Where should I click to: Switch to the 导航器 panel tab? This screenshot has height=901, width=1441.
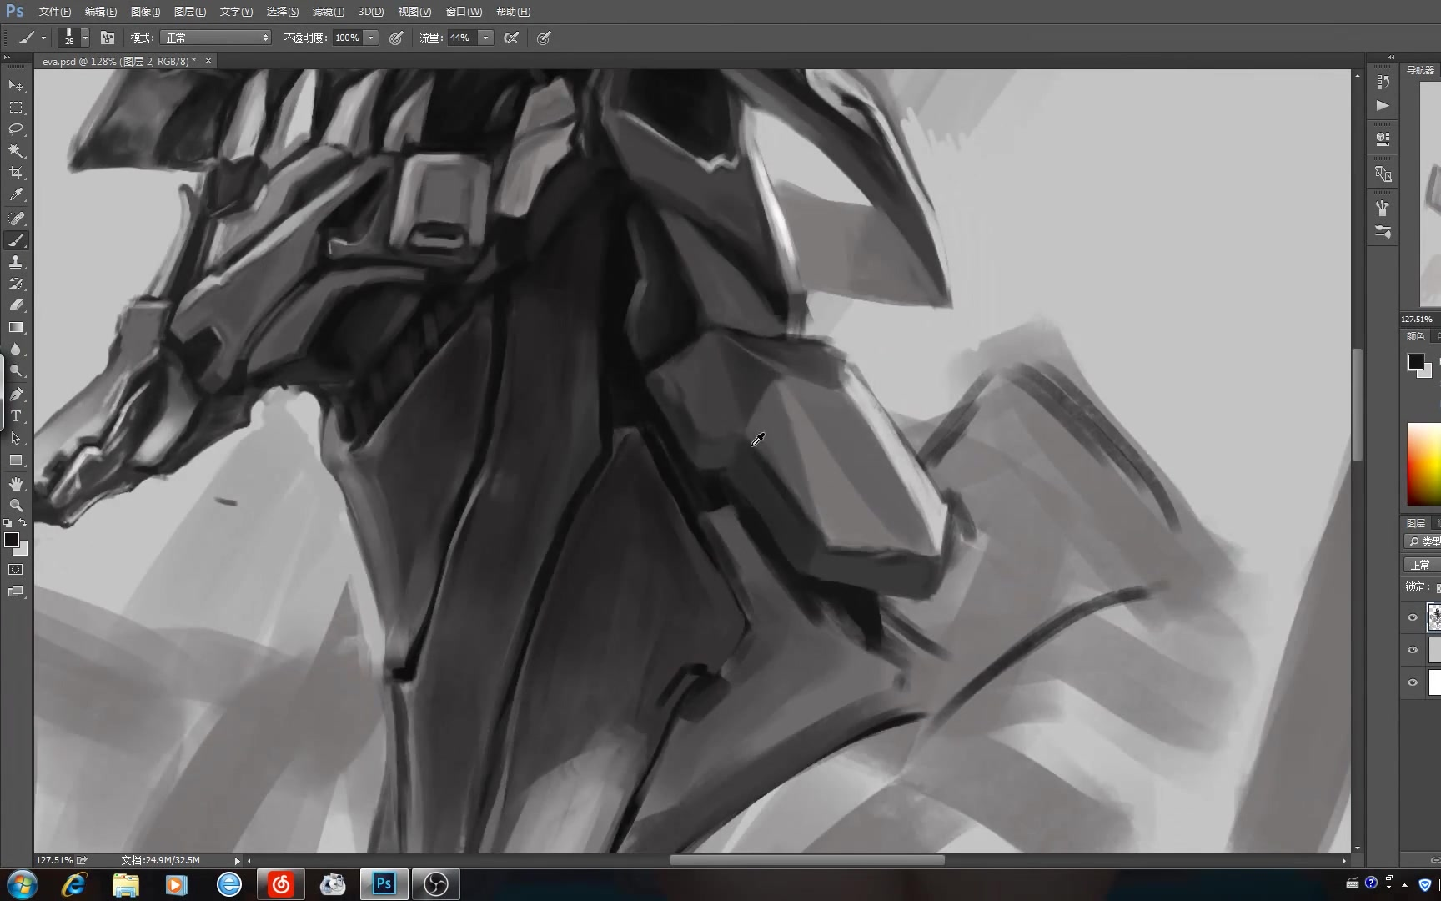(x=1421, y=70)
